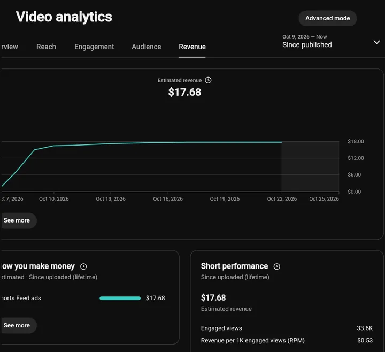
Task: Click the $0.53 RPM value
Action: 365,340
